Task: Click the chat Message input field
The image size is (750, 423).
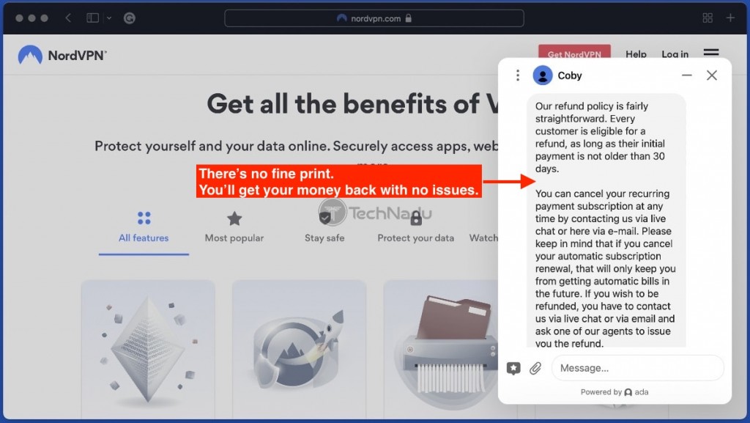Action: click(638, 368)
